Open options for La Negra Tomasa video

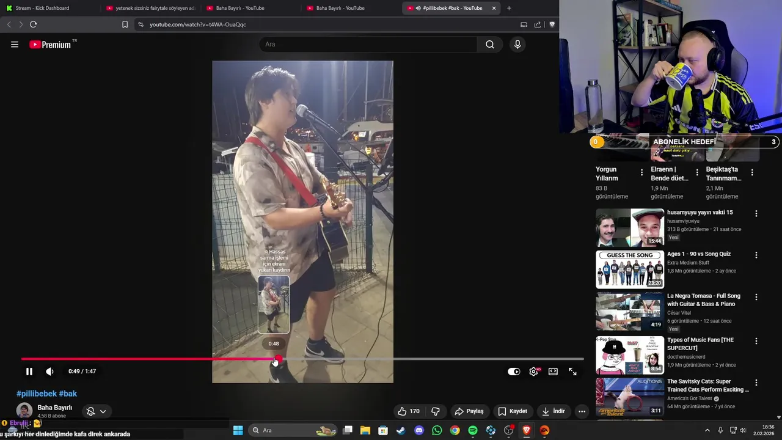(756, 297)
